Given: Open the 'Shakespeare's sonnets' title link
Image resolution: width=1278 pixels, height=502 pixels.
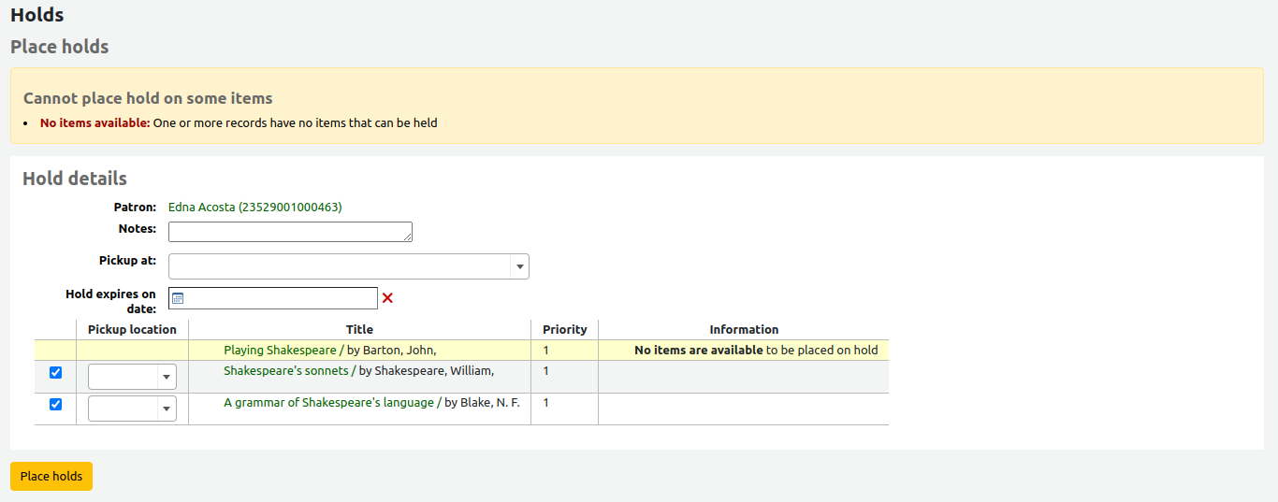Looking at the screenshot, I should [285, 371].
